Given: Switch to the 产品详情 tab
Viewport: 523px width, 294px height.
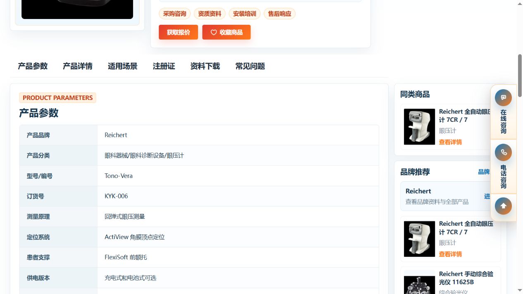Looking at the screenshot, I should [78, 66].
